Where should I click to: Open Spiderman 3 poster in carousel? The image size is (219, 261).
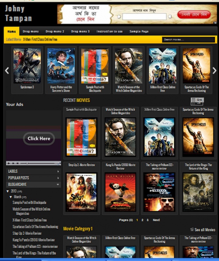[27, 66]
